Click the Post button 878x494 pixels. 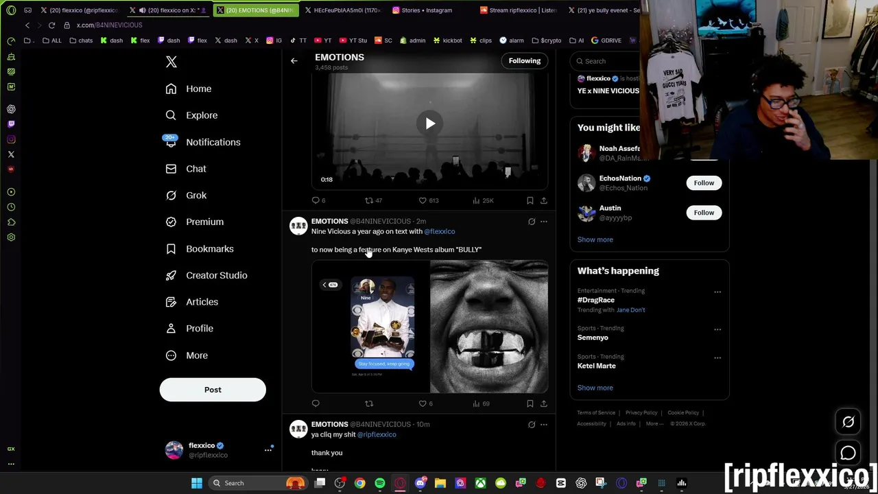[x=213, y=390]
